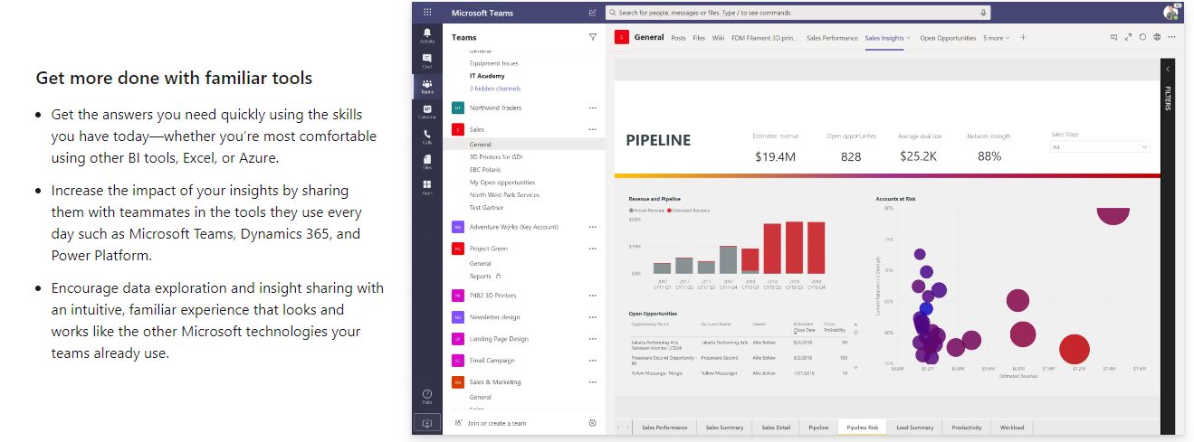The height and width of the screenshot is (442, 1194).
Task: Open manage teams settings gear
Action: coord(593,423)
